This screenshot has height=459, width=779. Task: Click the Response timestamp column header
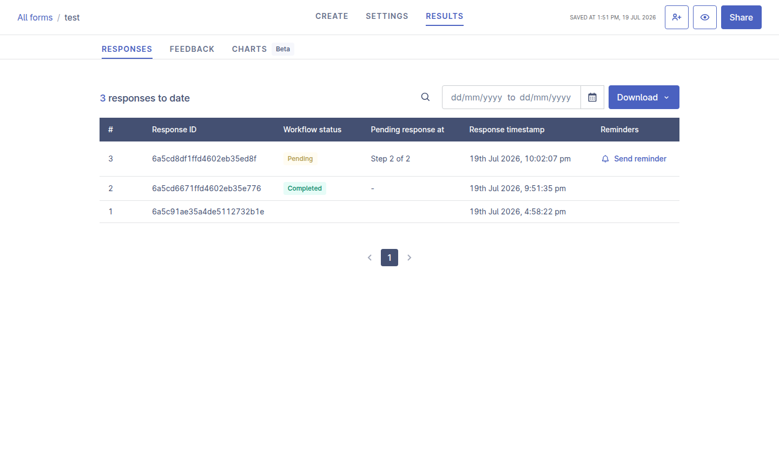point(507,130)
